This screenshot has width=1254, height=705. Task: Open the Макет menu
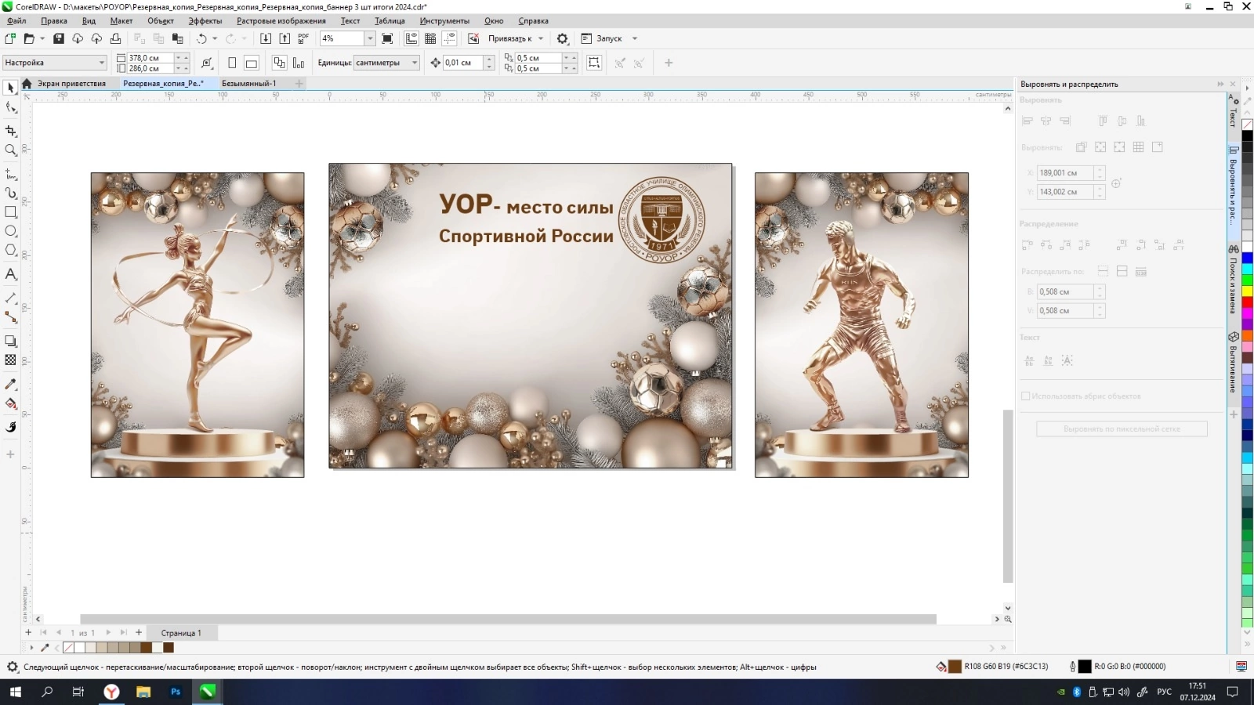121,21
